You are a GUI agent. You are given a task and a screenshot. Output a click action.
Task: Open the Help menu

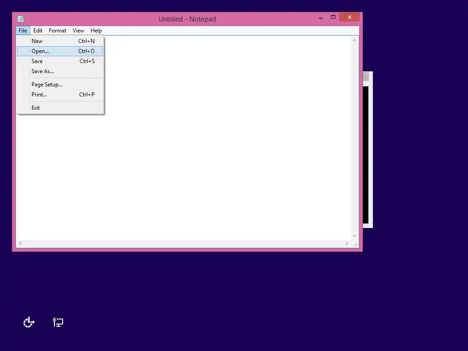click(x=96, y=31)
